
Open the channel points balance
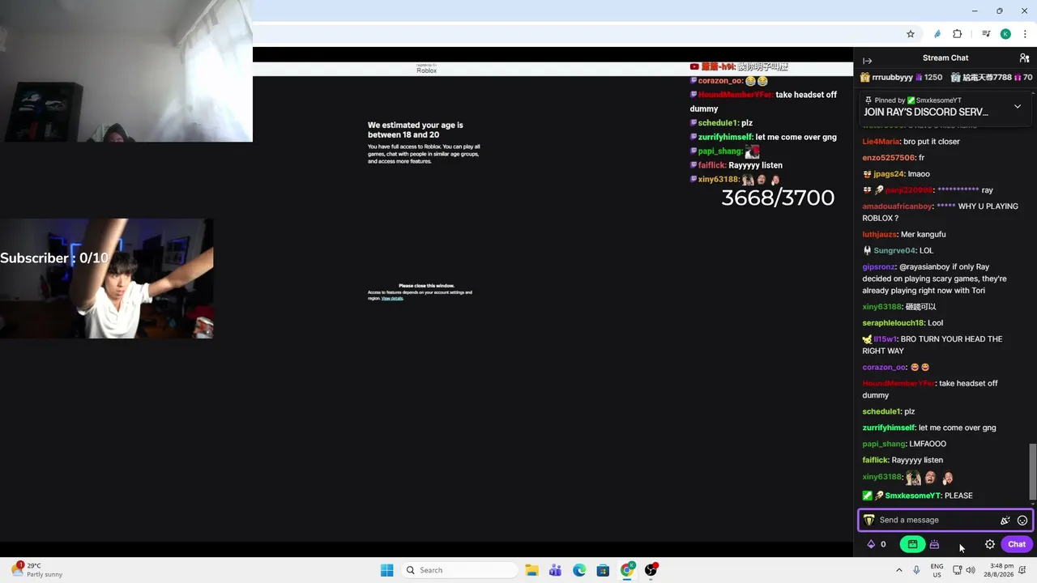click(x=877, y=544)
